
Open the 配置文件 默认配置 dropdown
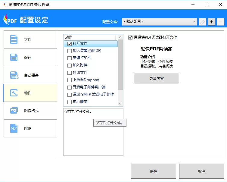[x=159, y=22]
